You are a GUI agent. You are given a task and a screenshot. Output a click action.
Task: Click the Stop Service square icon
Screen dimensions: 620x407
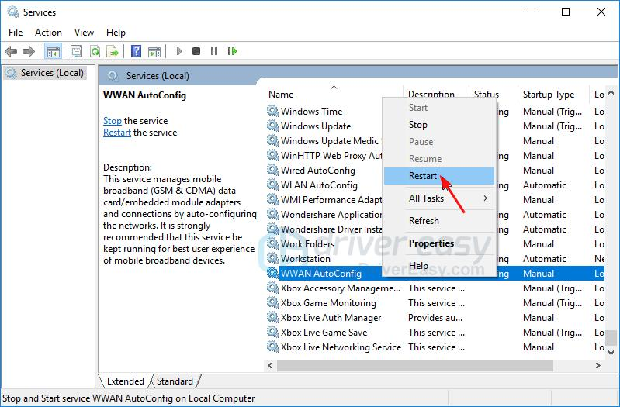pyautogui.click(x=196, y=51)
